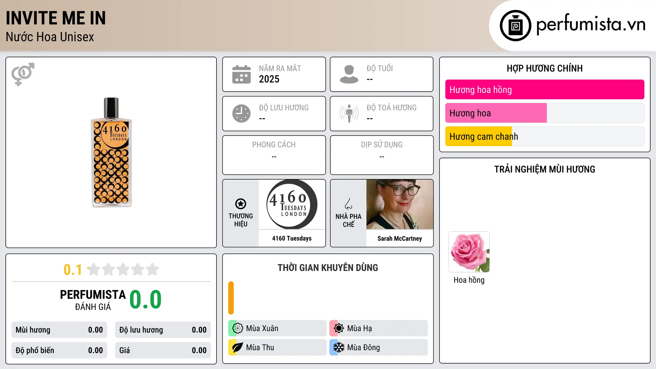
Task: Click the green 0.0 Perfumista score
Action: point(145,299)
